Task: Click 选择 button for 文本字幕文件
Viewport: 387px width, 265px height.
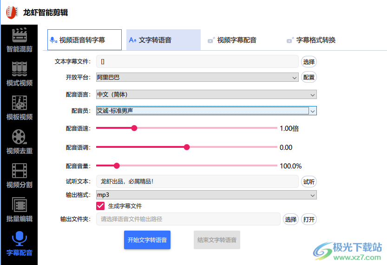Action: (309, 62)
